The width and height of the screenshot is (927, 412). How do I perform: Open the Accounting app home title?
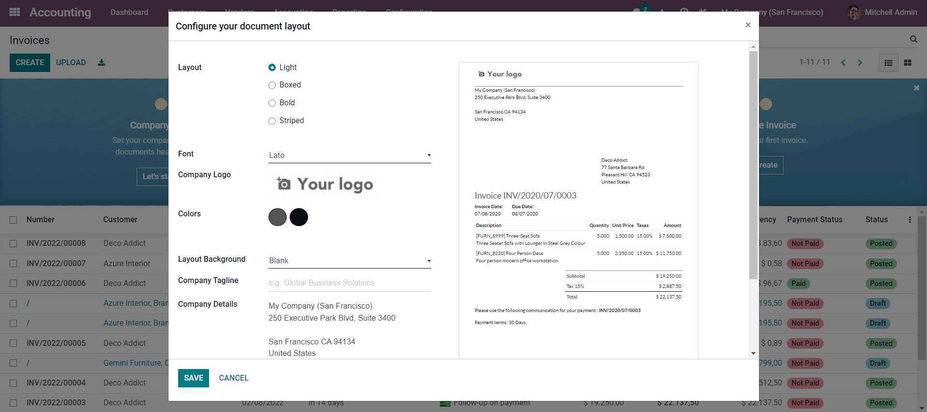click(x=60, y=12)
